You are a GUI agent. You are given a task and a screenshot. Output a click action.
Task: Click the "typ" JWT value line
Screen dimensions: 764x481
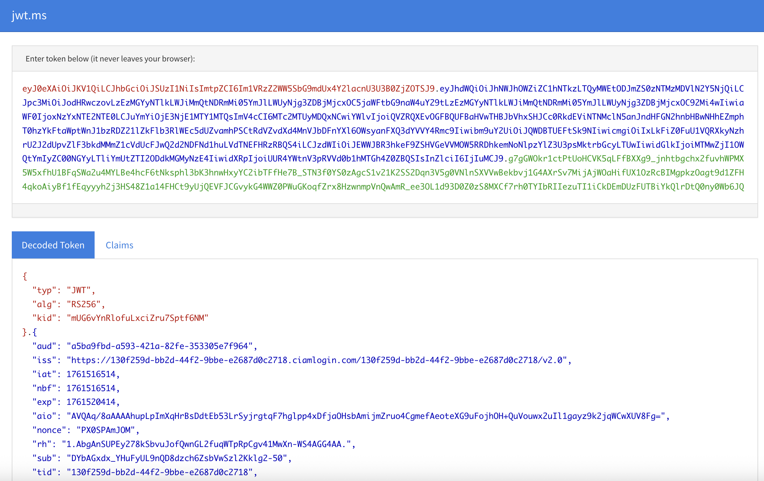79,290
